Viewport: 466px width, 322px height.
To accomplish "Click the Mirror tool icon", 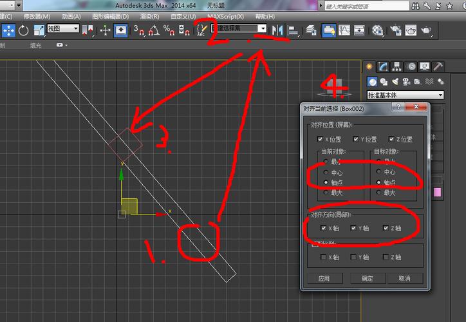I will pyautogui.click(x=277, y=30).
